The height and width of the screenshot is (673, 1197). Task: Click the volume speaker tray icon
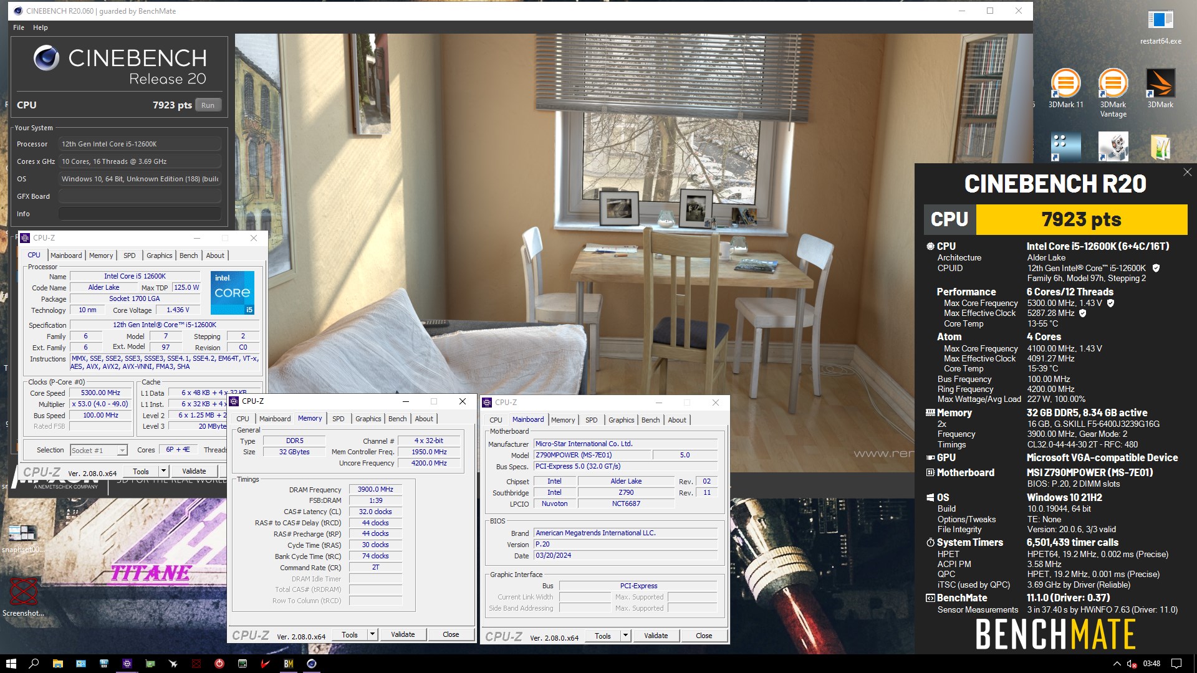pos(1132,664)
